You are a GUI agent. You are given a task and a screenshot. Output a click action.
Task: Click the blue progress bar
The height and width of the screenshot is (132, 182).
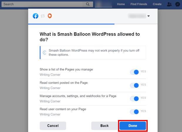71,24
